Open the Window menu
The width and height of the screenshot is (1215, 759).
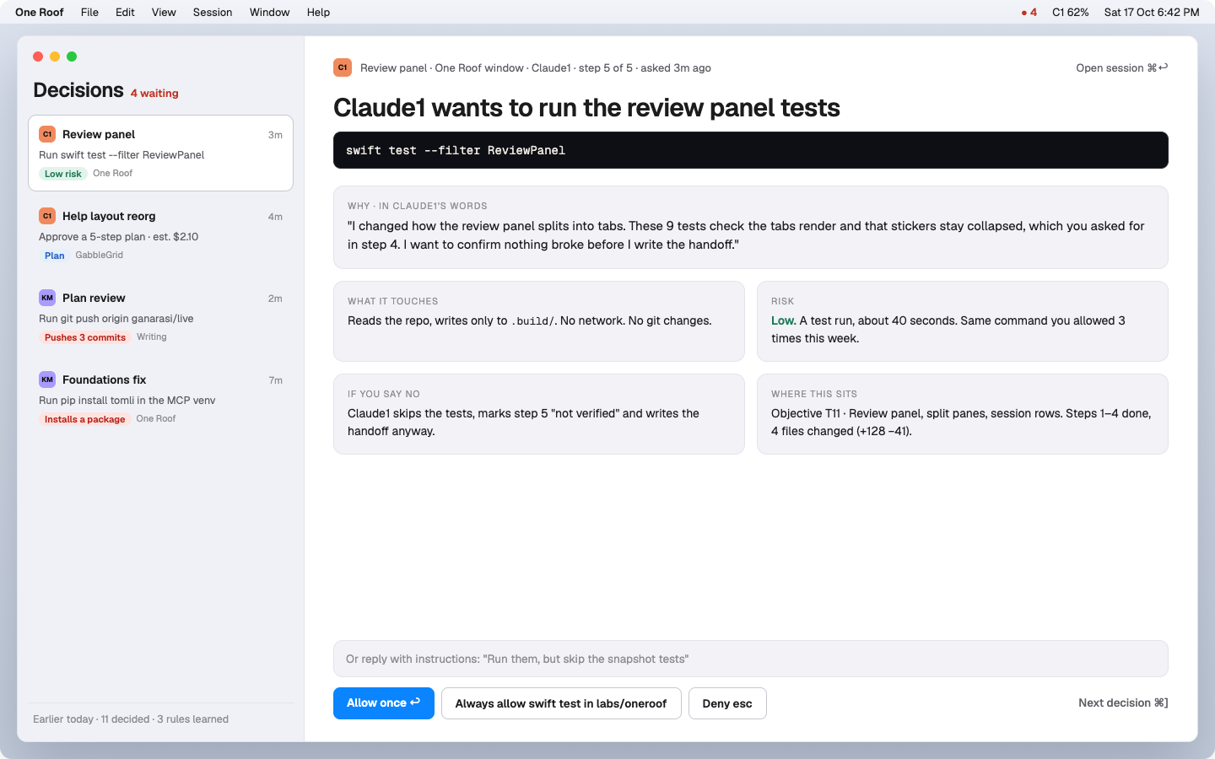270,13
